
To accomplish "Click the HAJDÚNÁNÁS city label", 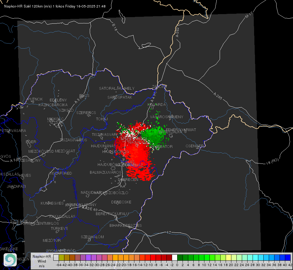I will pos(103,146).
